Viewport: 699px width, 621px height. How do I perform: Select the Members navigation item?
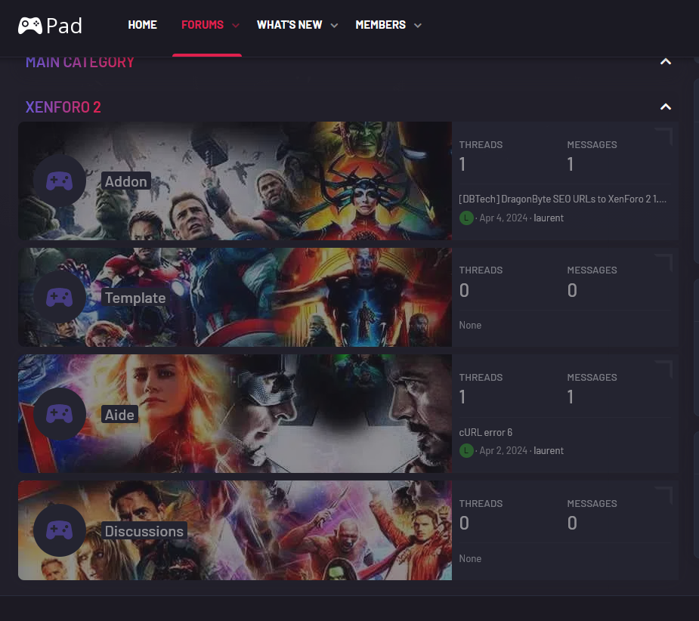[x=380, y=25]
